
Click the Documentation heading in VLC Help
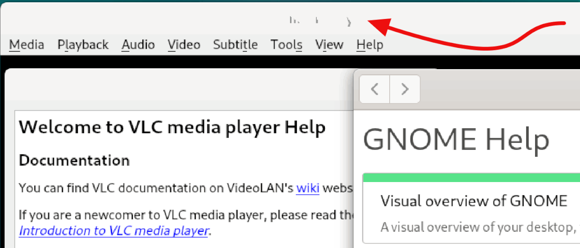coord(74,160)
